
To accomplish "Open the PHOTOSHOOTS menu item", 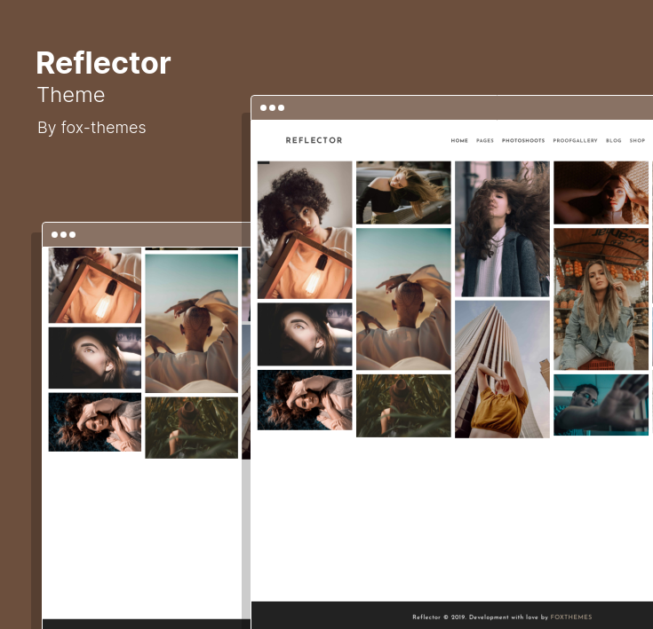I will (x=523, y=140).
